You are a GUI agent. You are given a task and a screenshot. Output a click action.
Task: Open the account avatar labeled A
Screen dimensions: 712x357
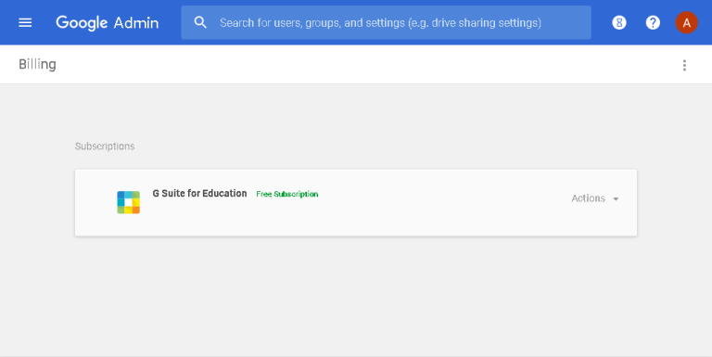(x=686, y=22)
